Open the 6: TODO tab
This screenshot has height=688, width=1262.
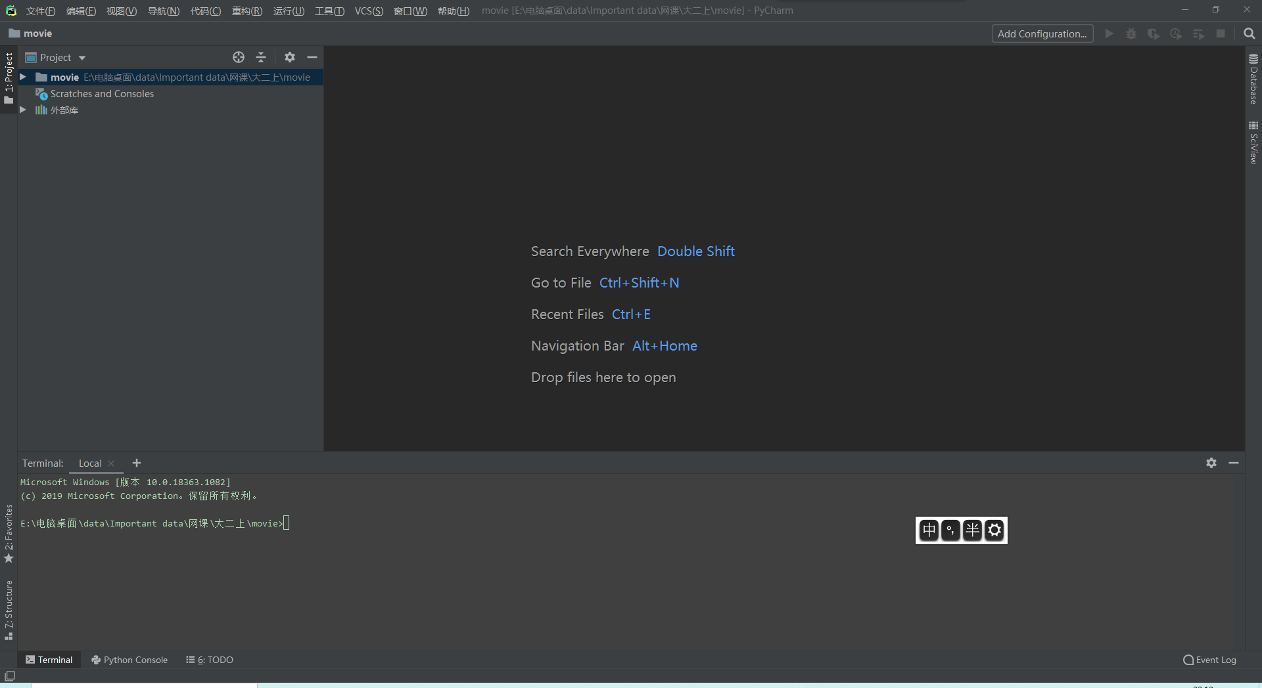(x=210, y=660)
